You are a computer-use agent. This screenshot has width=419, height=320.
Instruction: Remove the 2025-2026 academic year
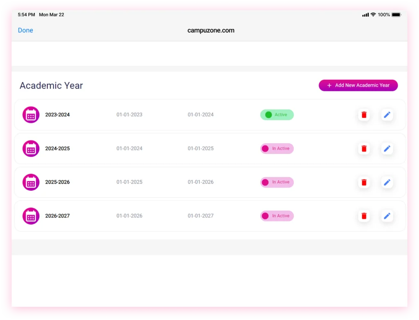point(364,182)
